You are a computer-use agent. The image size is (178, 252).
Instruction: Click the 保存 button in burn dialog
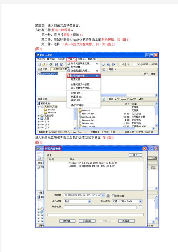pyautogui.click(x=135, y=155)
